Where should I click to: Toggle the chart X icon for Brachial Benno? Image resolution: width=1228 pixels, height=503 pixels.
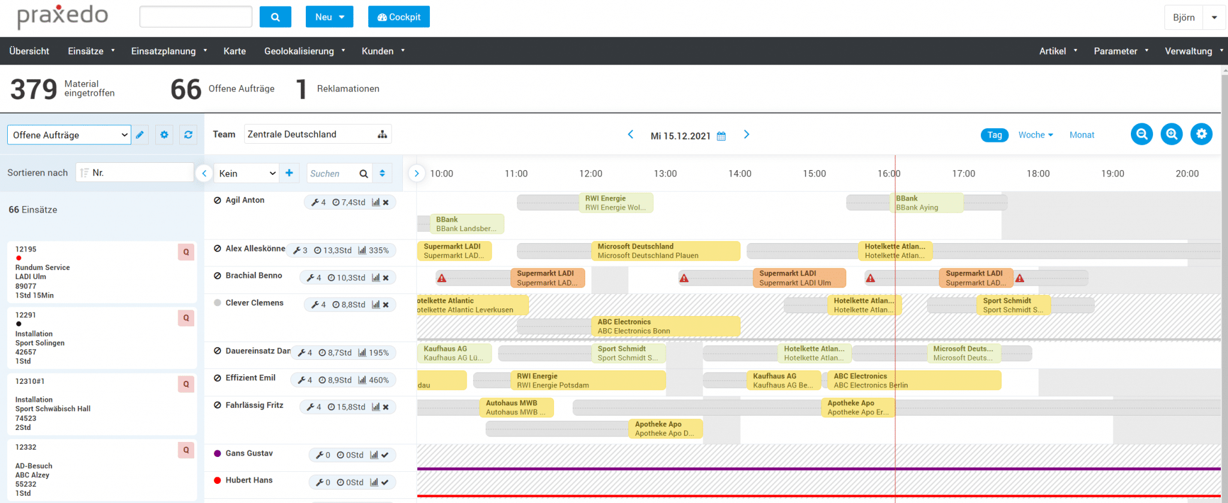380,278
